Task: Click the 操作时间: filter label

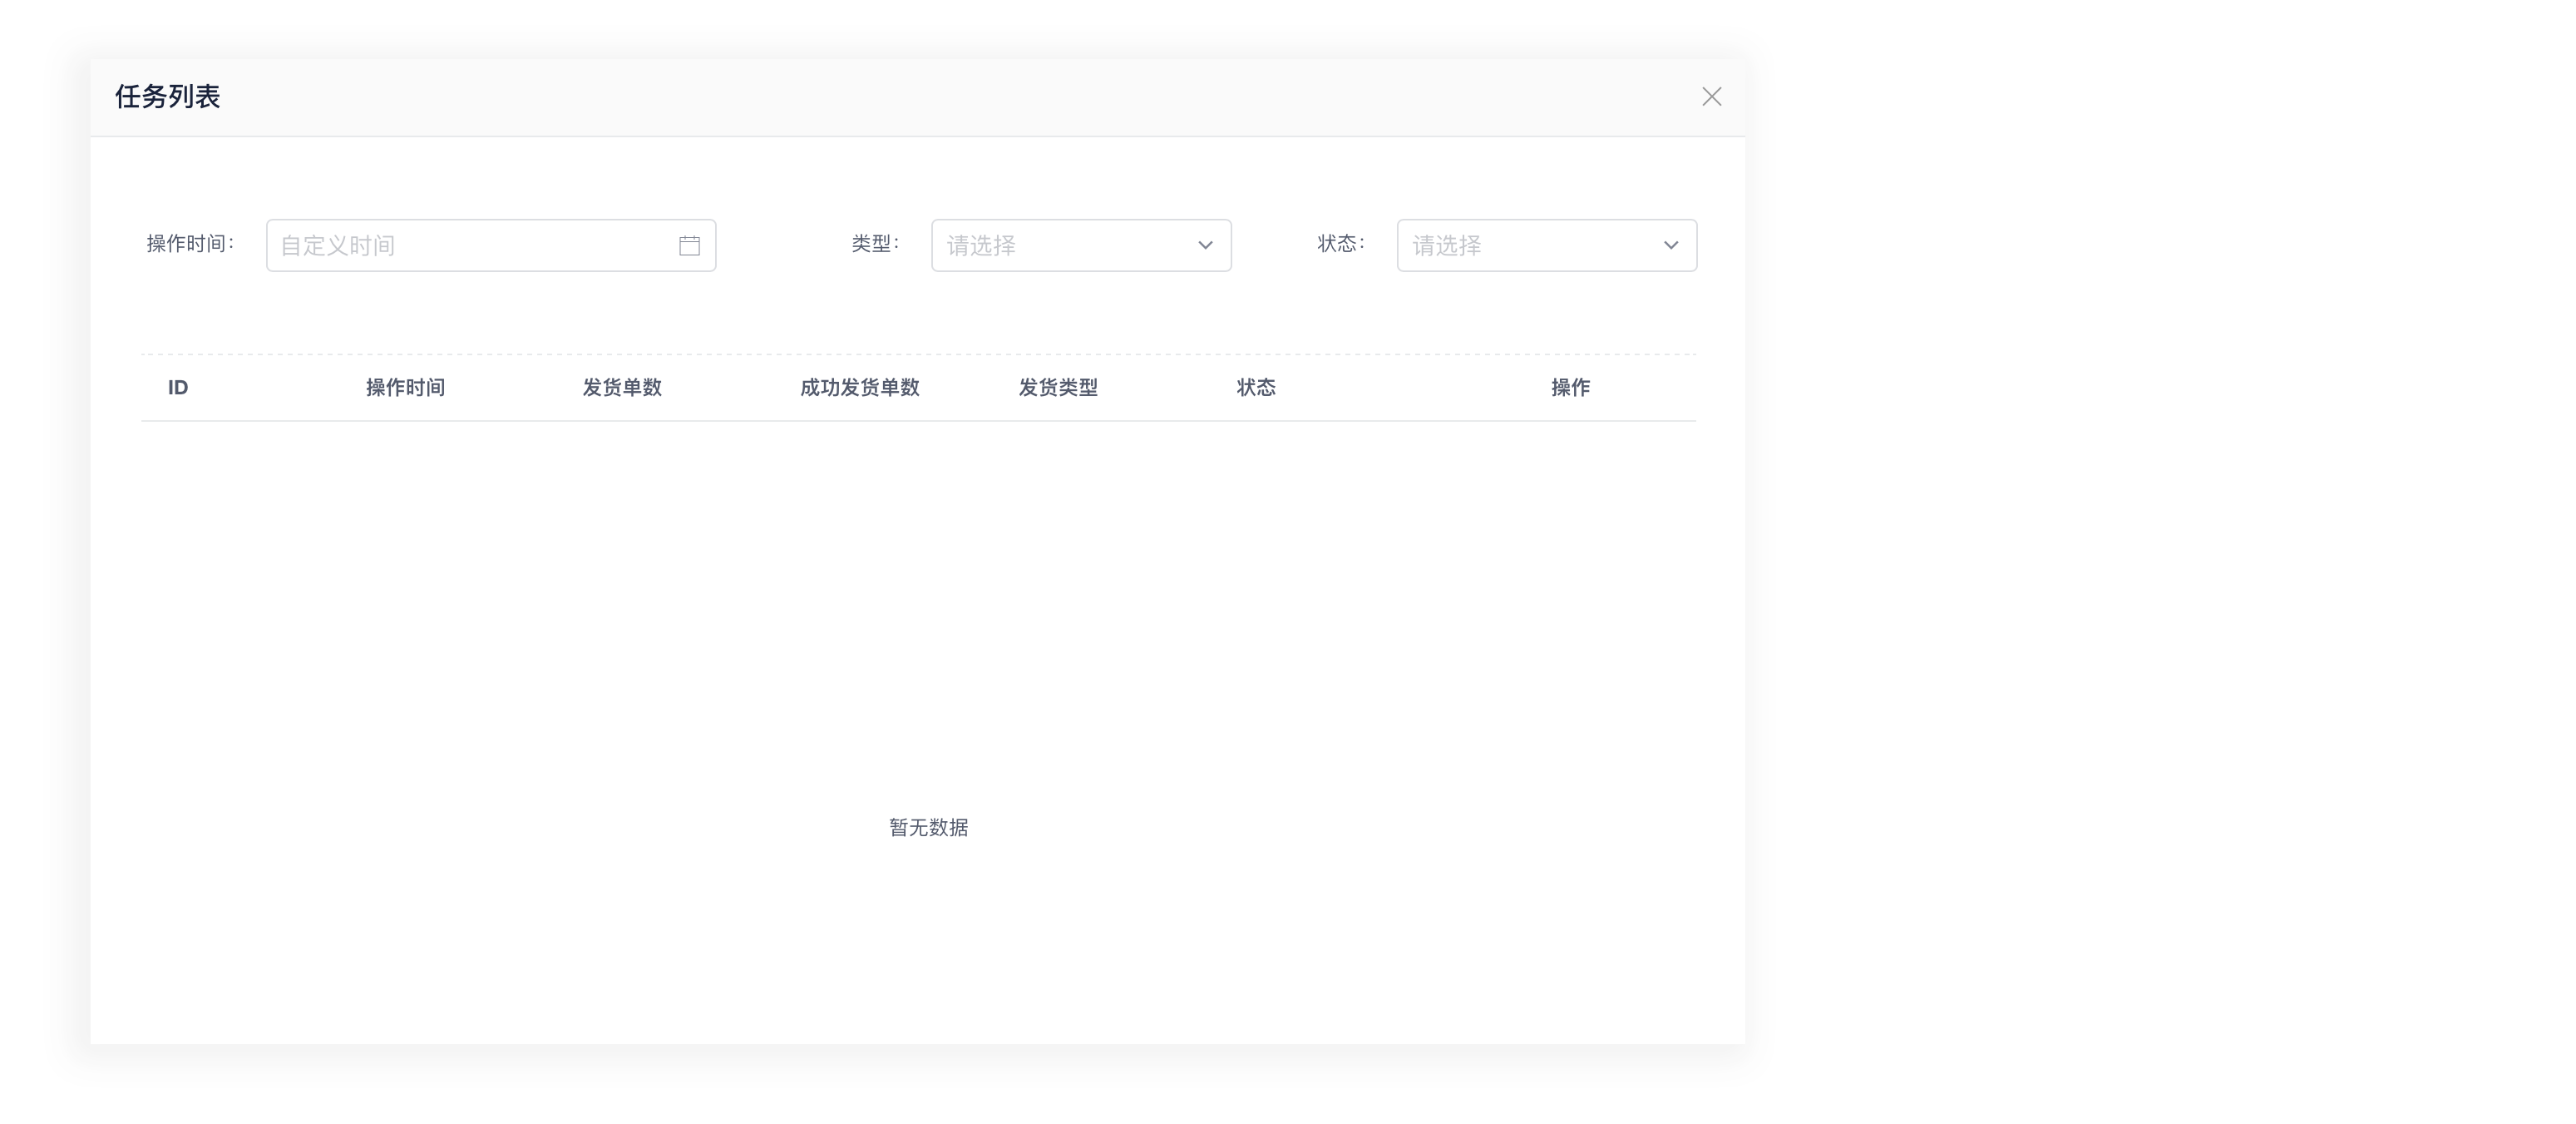Action: [x=190, y=243]
